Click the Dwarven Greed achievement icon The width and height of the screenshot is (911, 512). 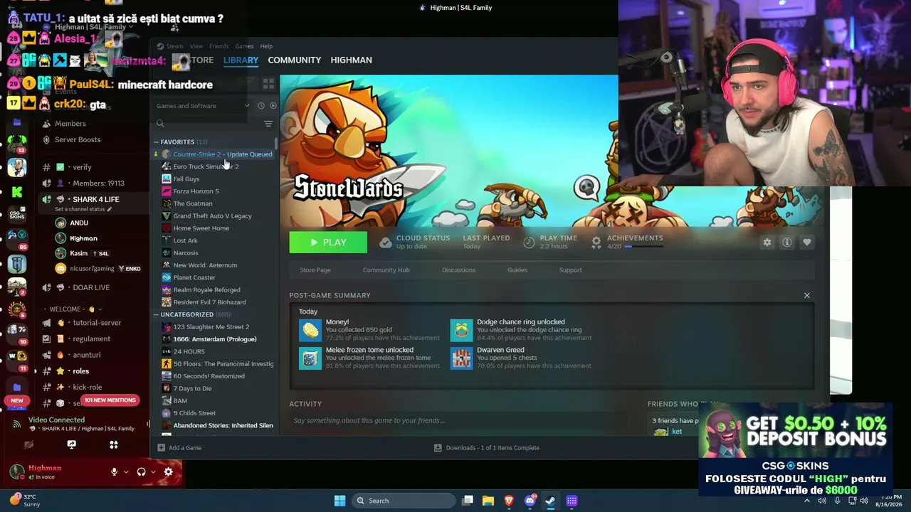(461, 358)
